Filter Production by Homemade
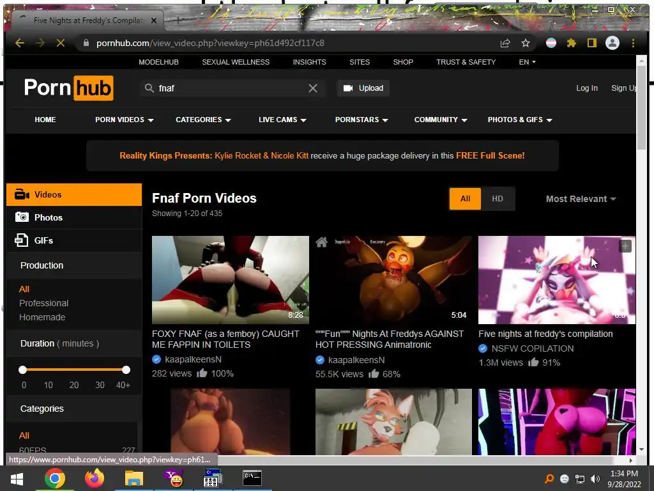The height and width of the screenshot is (491, 654). 42,317
